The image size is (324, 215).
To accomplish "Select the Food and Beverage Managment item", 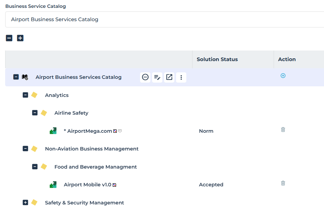I will 96,167.
